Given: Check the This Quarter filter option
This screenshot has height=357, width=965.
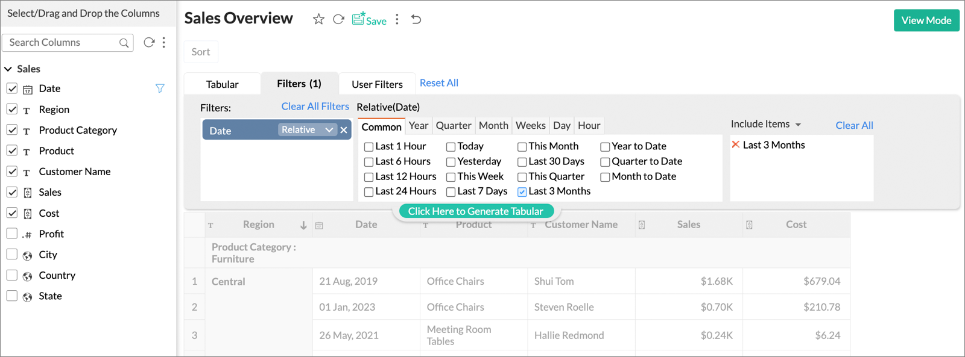Looking at the screenshot, I should point(522,177).
